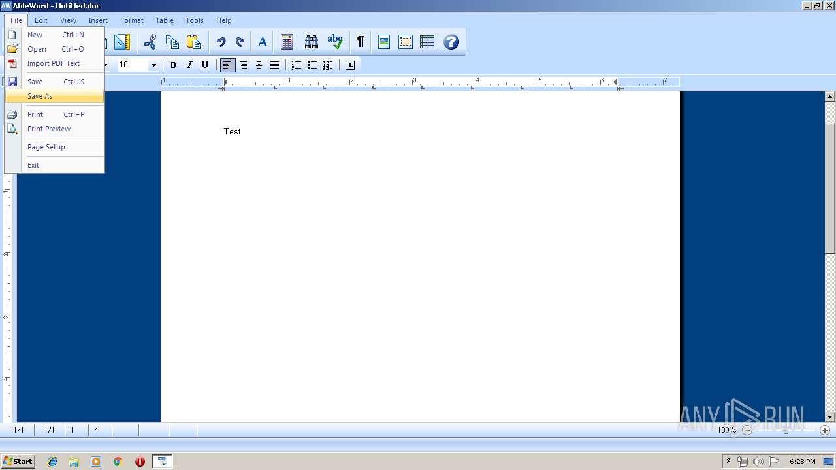Open the View menu
Screen dimensions: 836x470
coord(69,20)
